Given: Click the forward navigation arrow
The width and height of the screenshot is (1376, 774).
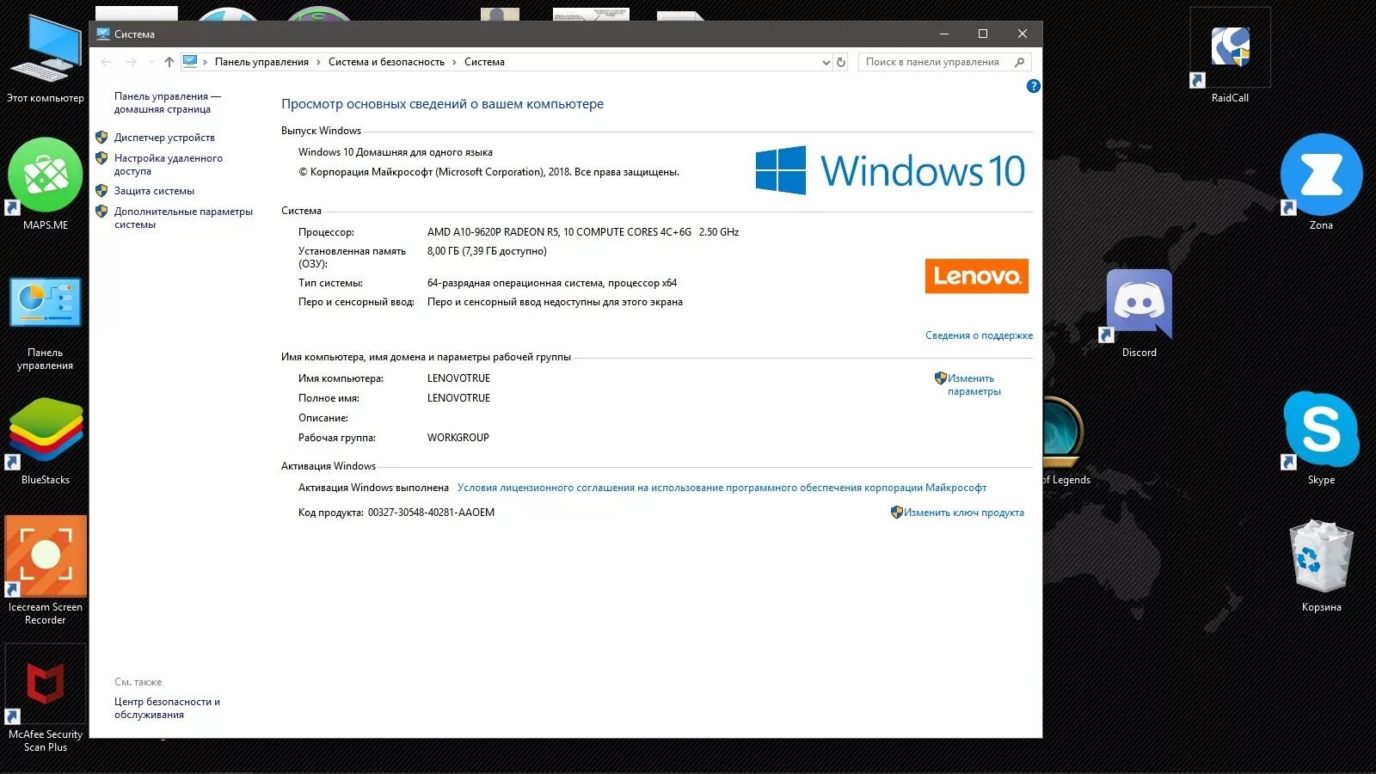Looking at the screenshot, I should (x=131, y=62).
